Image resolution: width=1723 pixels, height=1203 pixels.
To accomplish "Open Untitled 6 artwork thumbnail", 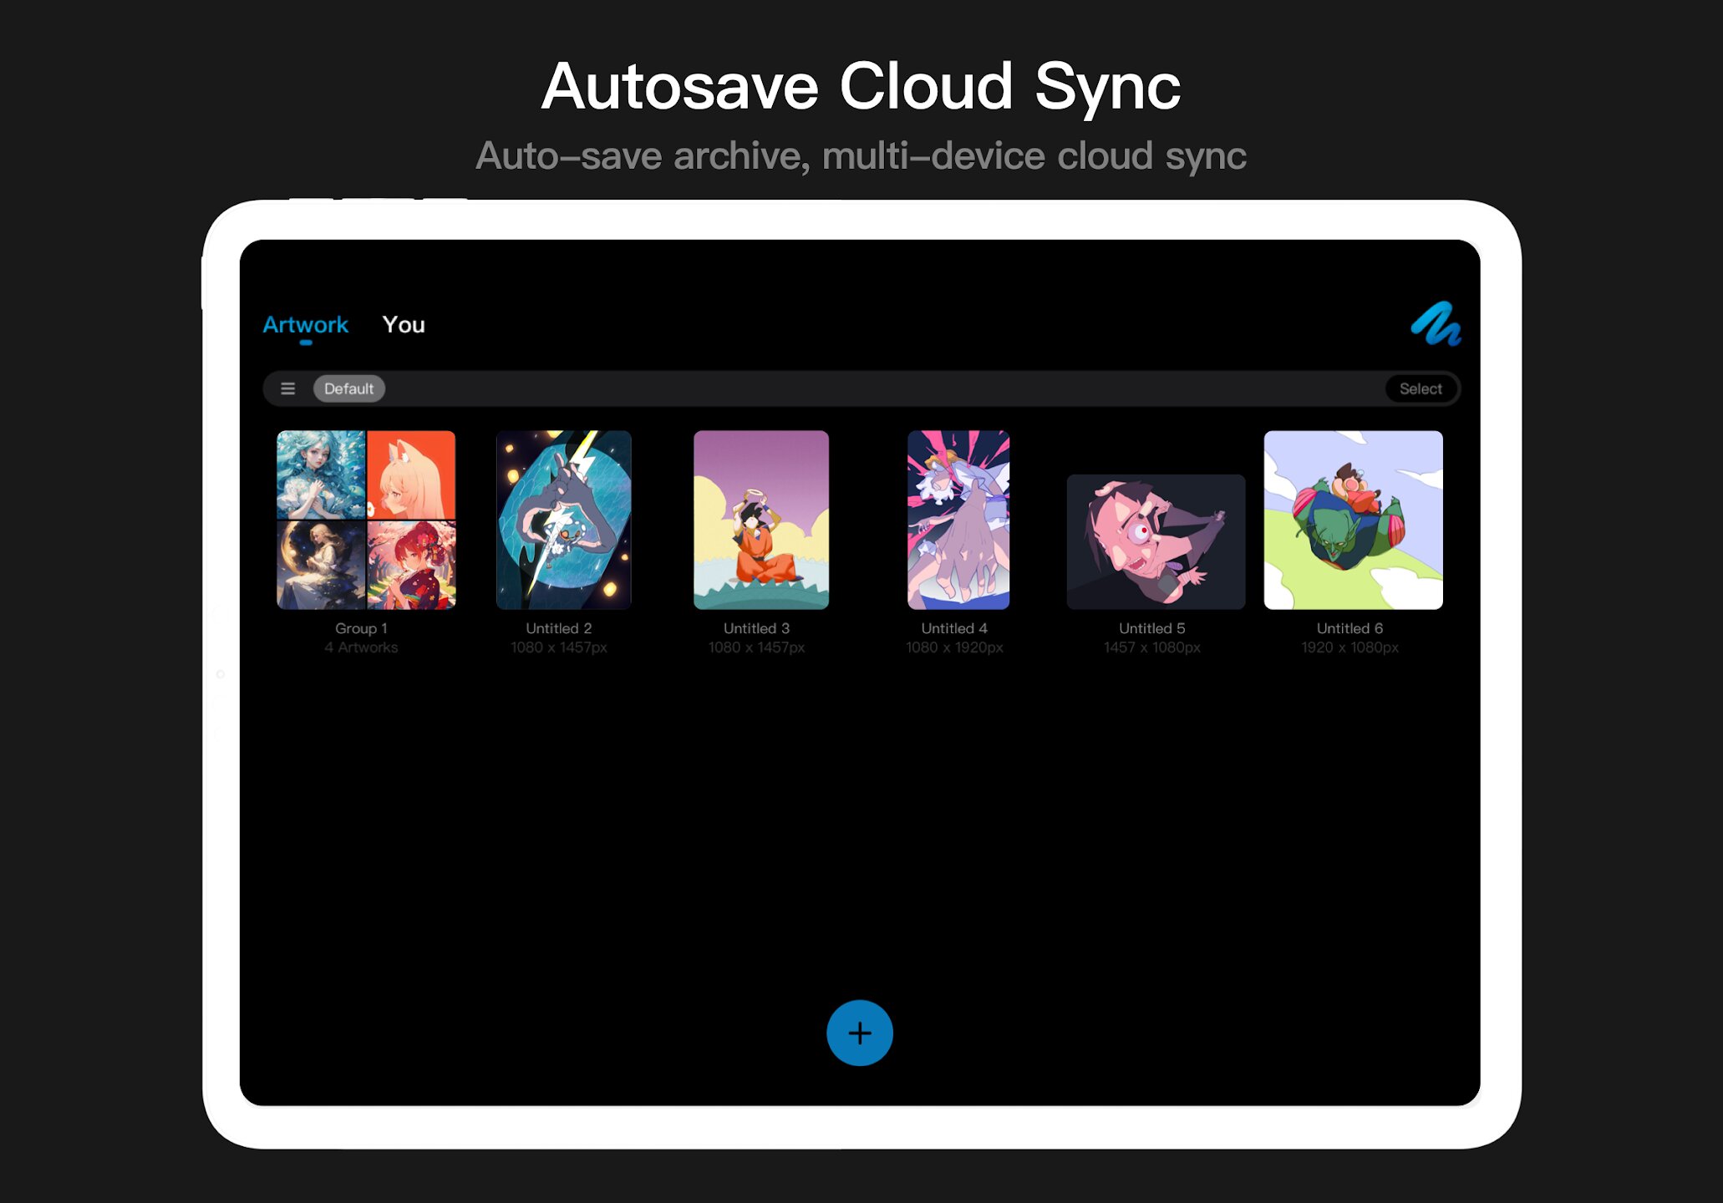I will tap(1352, 520).
